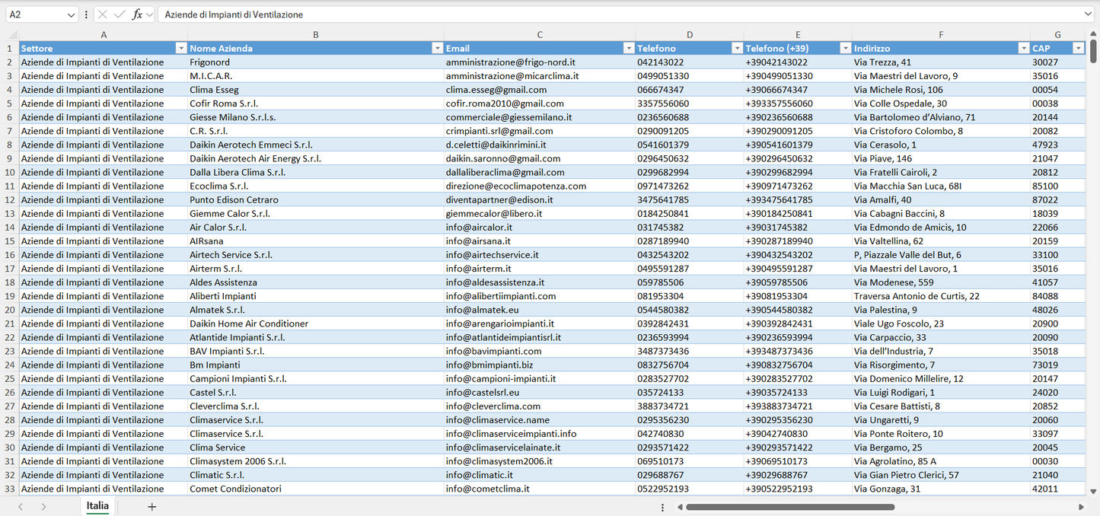1100x516 pixels.
Task: Cancel formula entry with X icon
Action: coord(103,14)
